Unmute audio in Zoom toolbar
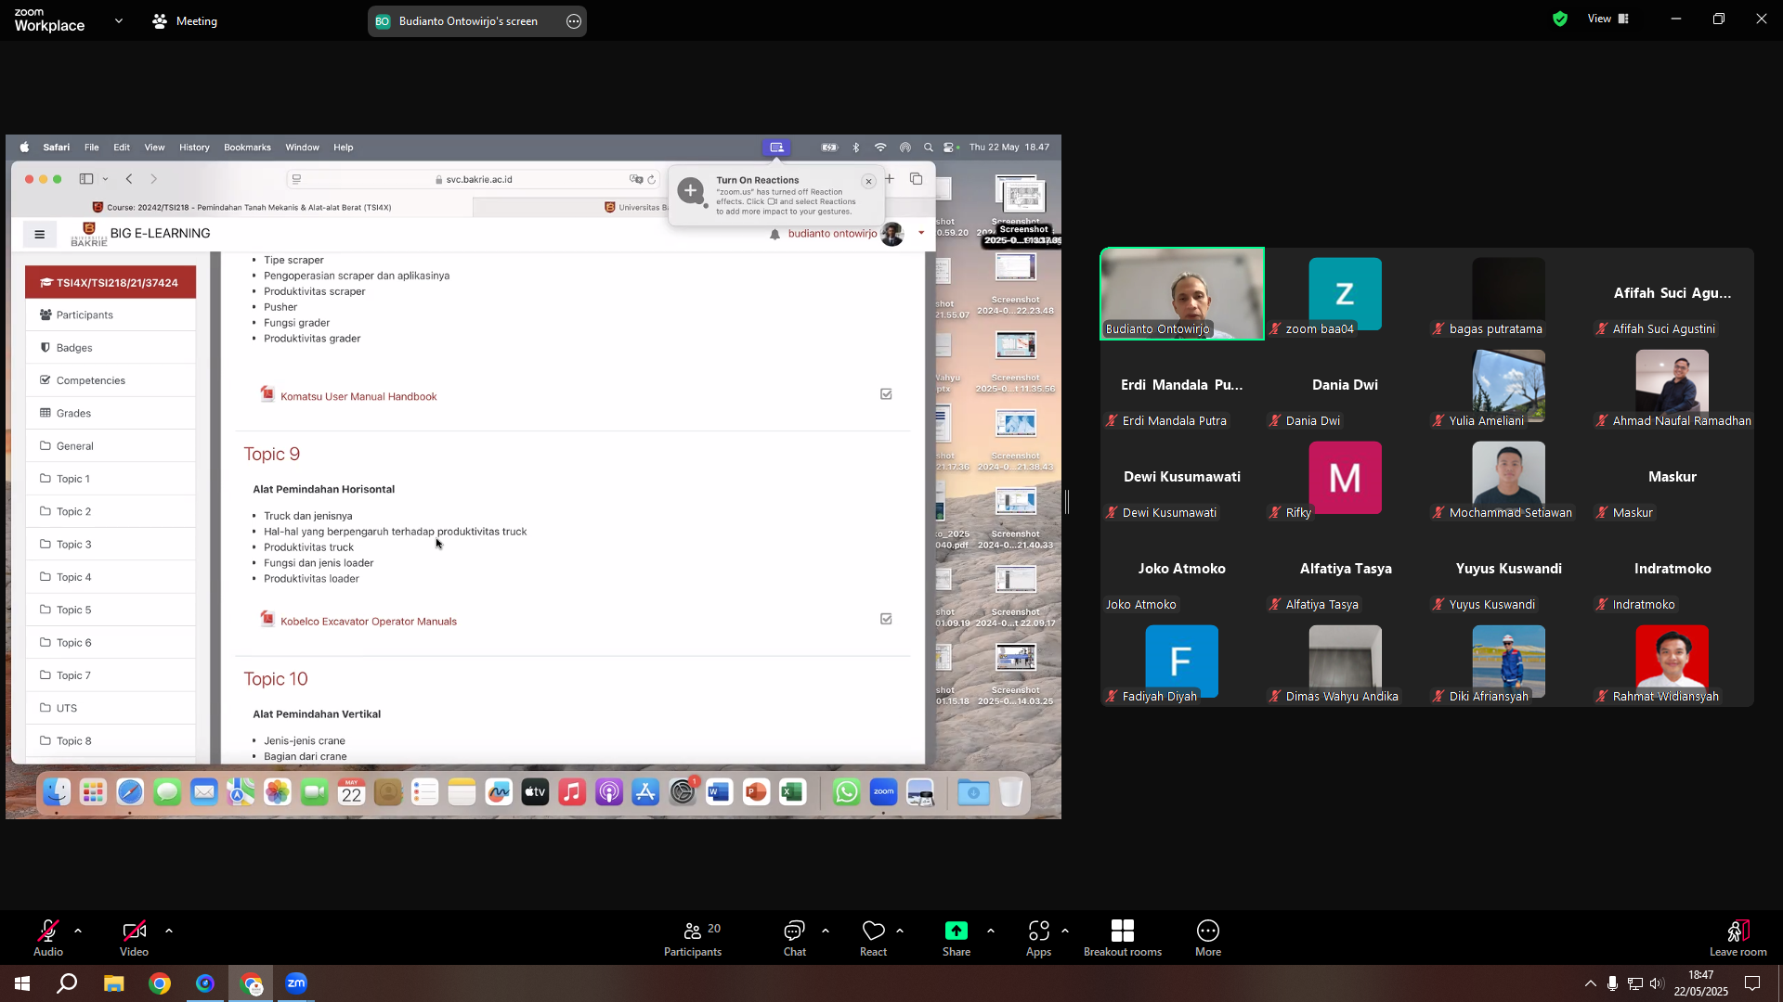Viewport: 1783px width, 1002px height. [48, 937]
